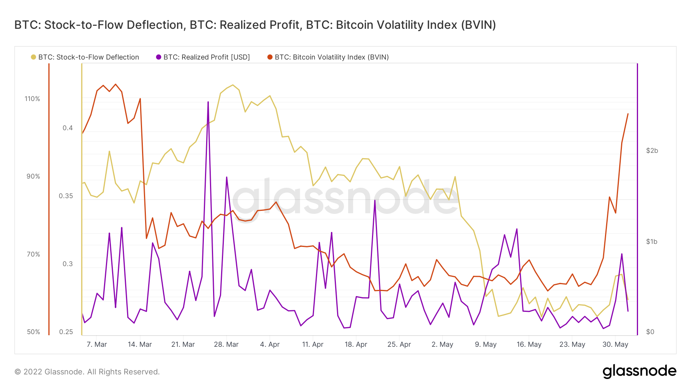This screenshot has width=691, height=389.
Task: Click the 0.35 left axis label
Action: point(66,196)
